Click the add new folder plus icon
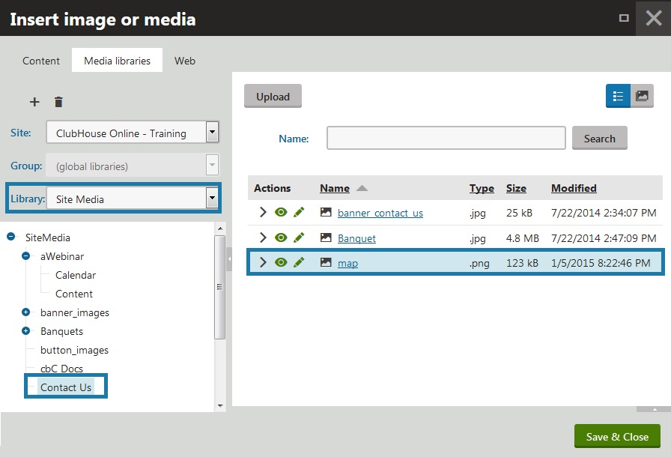671x457 pixels. (34, 102)
